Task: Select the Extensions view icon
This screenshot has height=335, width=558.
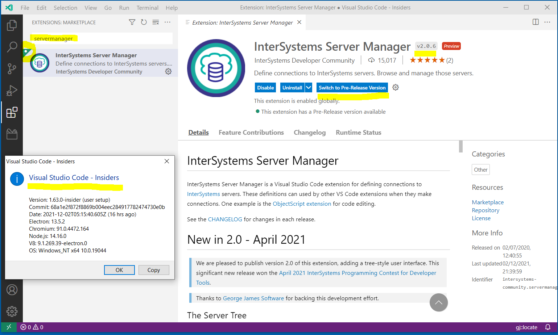Action: (x=12, y=112)
